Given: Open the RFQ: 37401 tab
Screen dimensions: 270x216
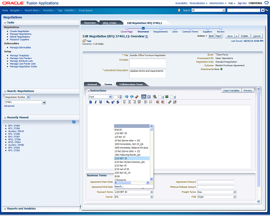Looking at the screenshot, I should pyautogui.click(x=110, y=23).
